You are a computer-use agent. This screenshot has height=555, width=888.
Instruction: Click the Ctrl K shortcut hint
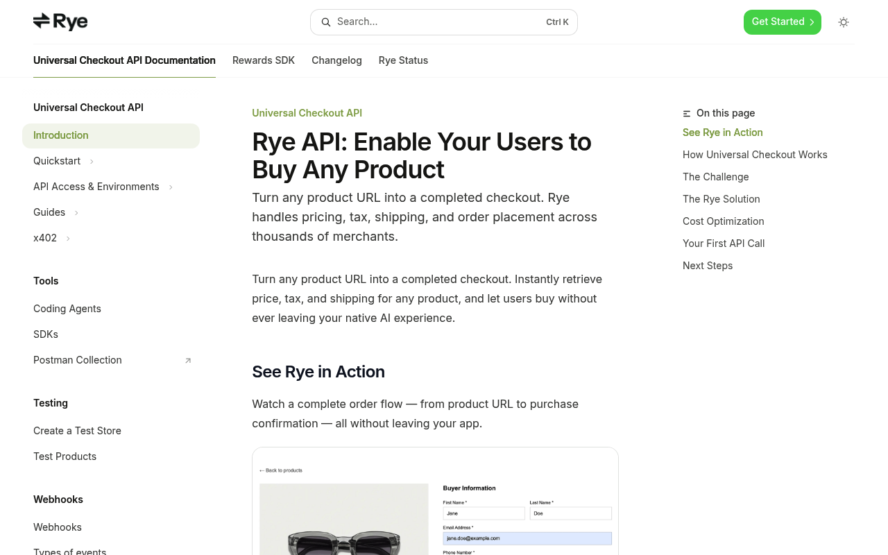point(557,22)
